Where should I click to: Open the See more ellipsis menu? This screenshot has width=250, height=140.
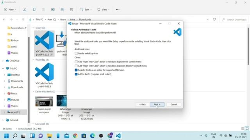[x=118, y=9]
